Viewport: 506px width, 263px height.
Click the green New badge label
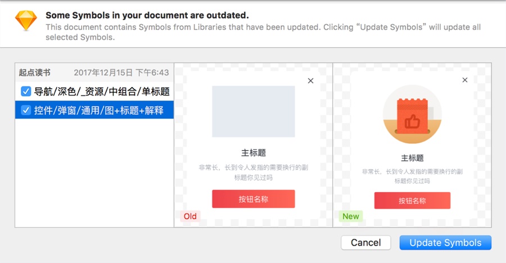[x=350, y=216]
